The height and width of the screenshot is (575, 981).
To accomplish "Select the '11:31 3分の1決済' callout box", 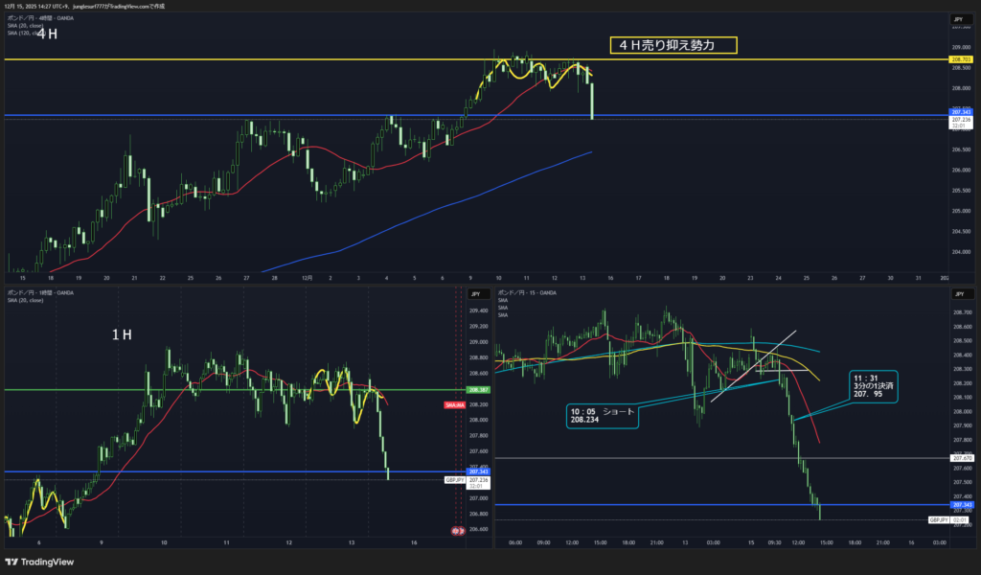I will point(872,386).
